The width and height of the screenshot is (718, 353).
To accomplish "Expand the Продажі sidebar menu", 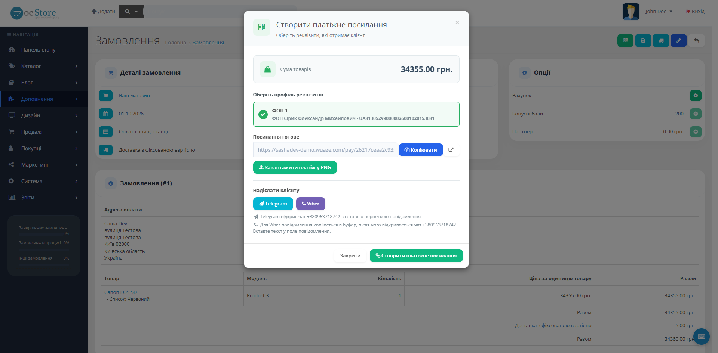I will pos(44,132).
